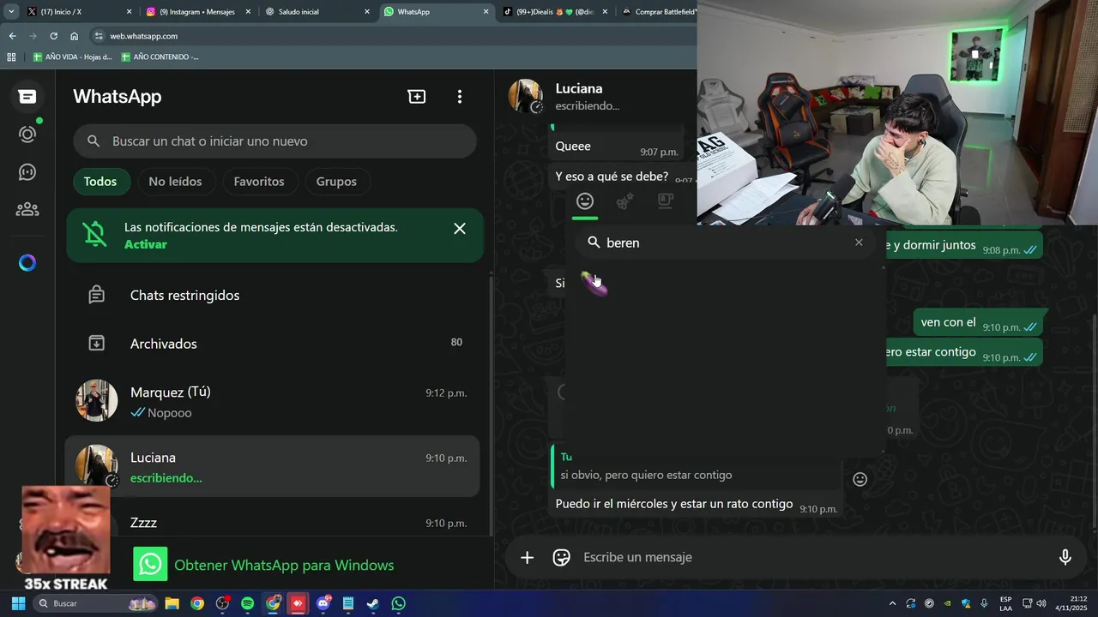Click 'Puedo ir el miércoles' message

click(674, 504)
